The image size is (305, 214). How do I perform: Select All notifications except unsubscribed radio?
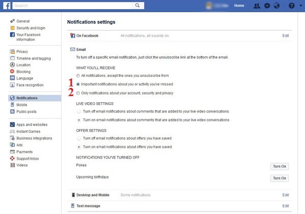[78, 76]
